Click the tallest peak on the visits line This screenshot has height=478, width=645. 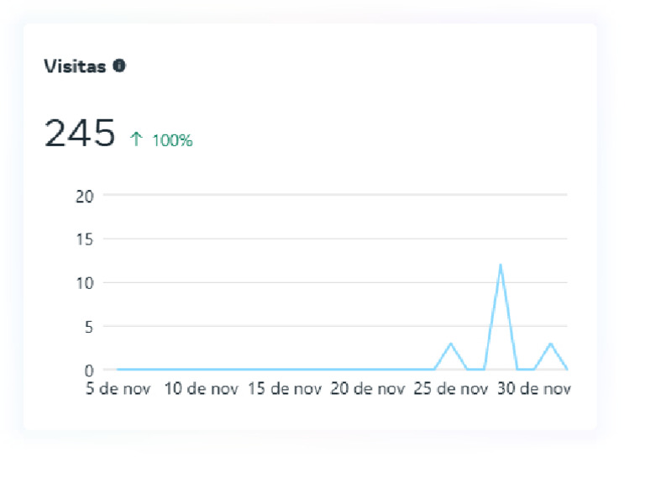tap(501, 265)
